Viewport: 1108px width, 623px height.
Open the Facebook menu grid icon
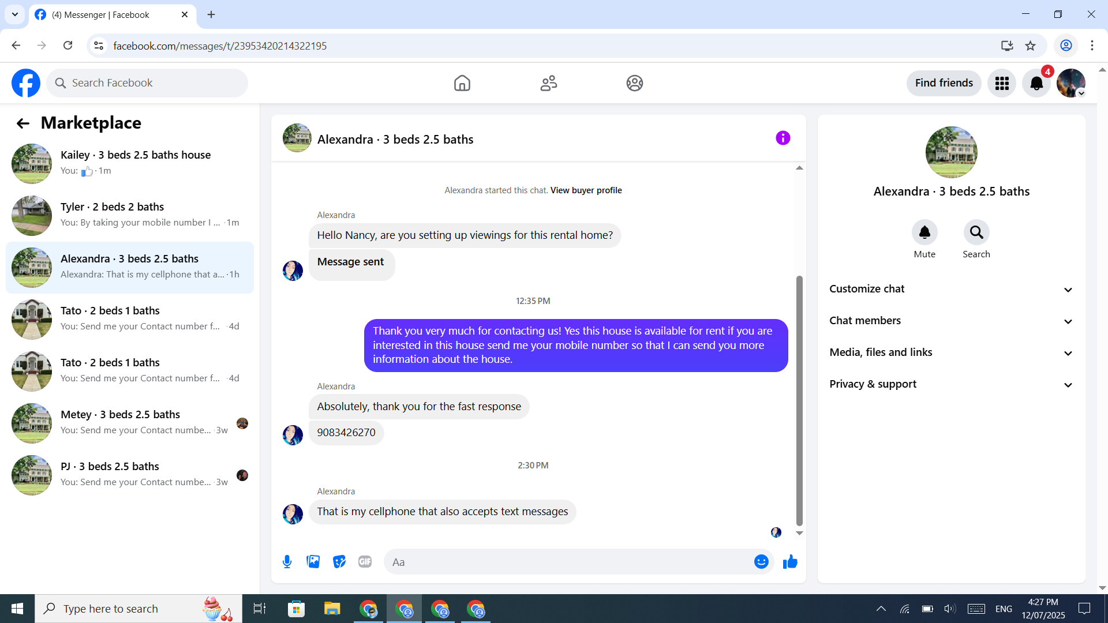(x=1002, y=84)
